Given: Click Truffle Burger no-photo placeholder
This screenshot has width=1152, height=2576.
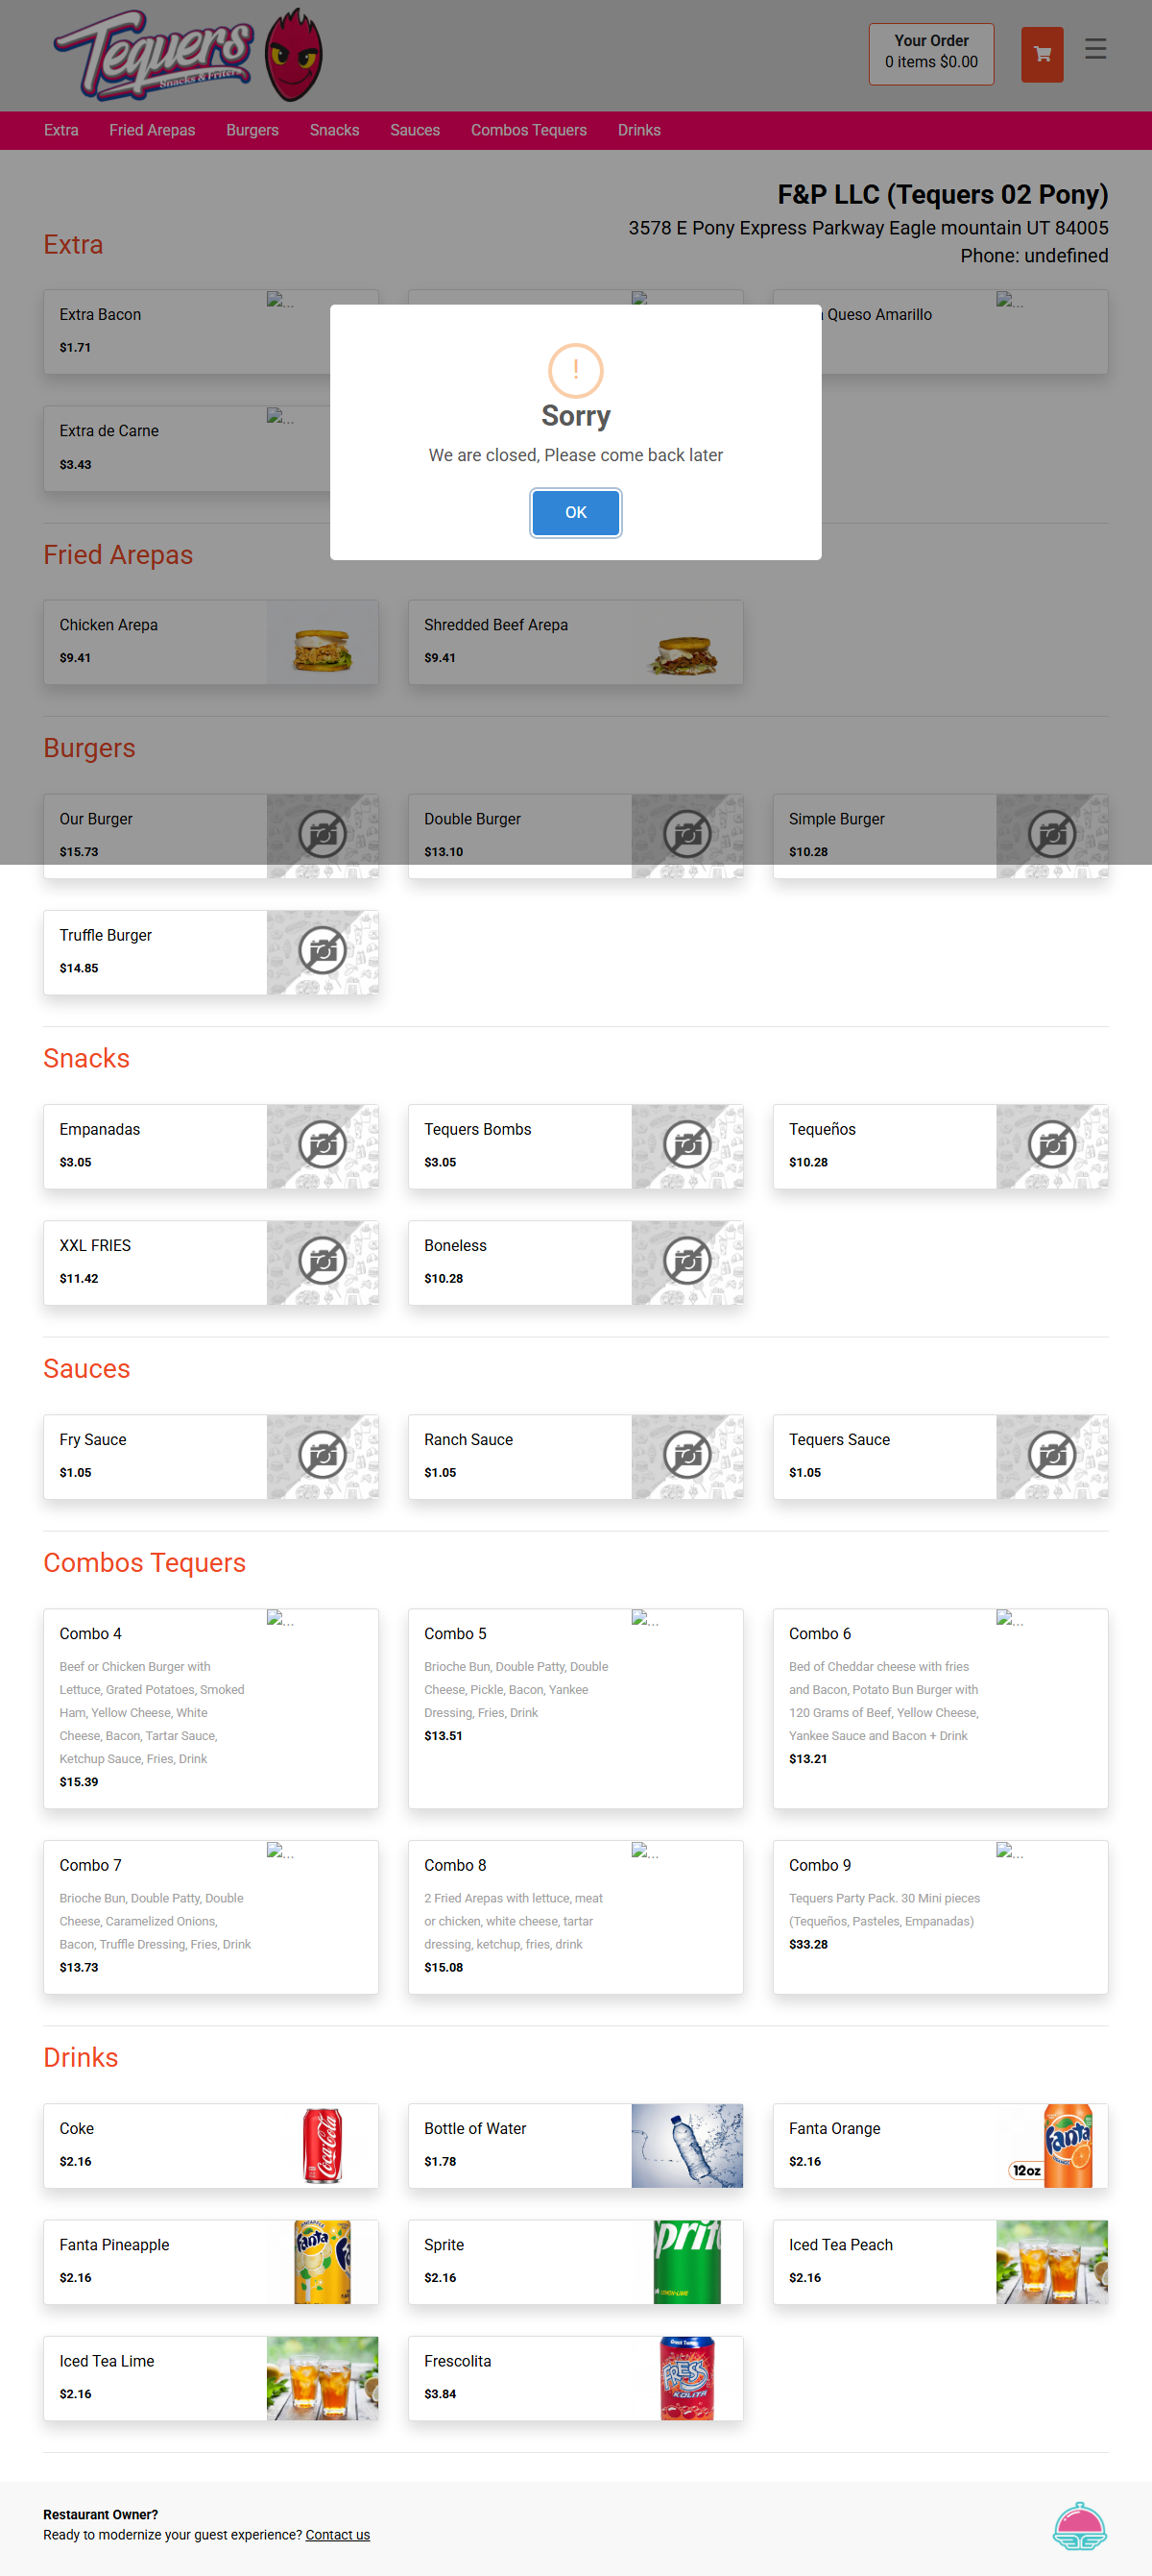Looking at the screenshot, I should 322,952.
